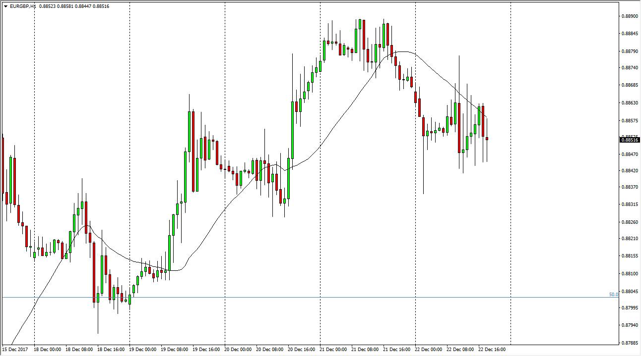Click the last red candle on the chart
This screenshot has width=641, height=356.
click(x=487, y=139)
